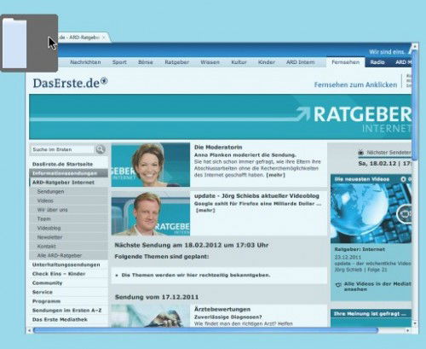Open the Videoblog sidebar item
This screenshot has width=426, height=349.
49,228
